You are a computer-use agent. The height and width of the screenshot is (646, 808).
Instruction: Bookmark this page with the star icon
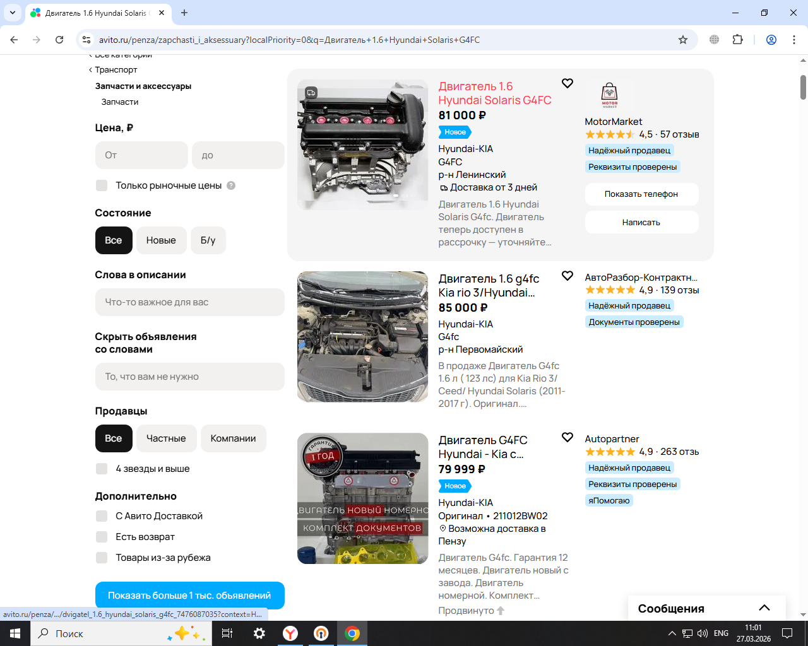coord(683,40)
